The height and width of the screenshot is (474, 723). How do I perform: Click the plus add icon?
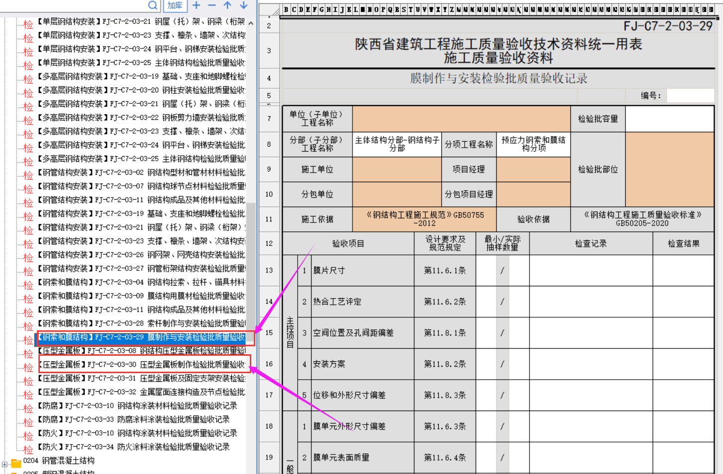click(x=196, y=5)
